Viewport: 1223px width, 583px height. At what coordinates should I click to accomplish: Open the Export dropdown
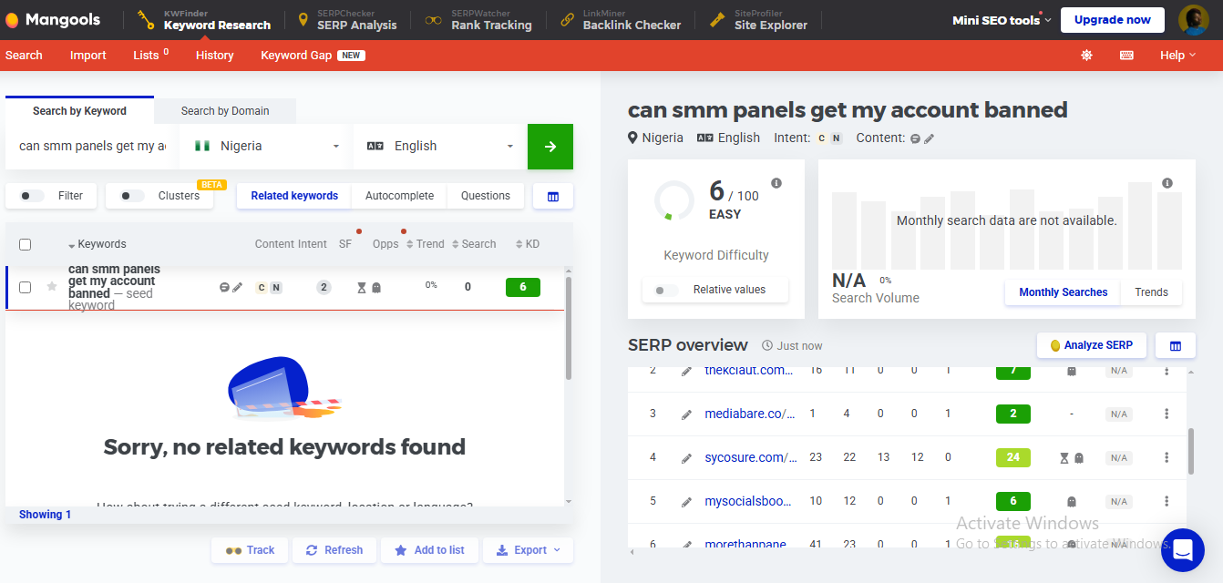(x=528, y=550)
